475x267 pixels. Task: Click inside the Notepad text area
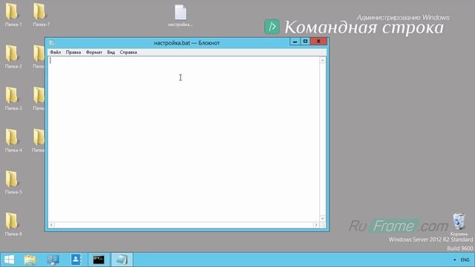click(x=183, y=139)
